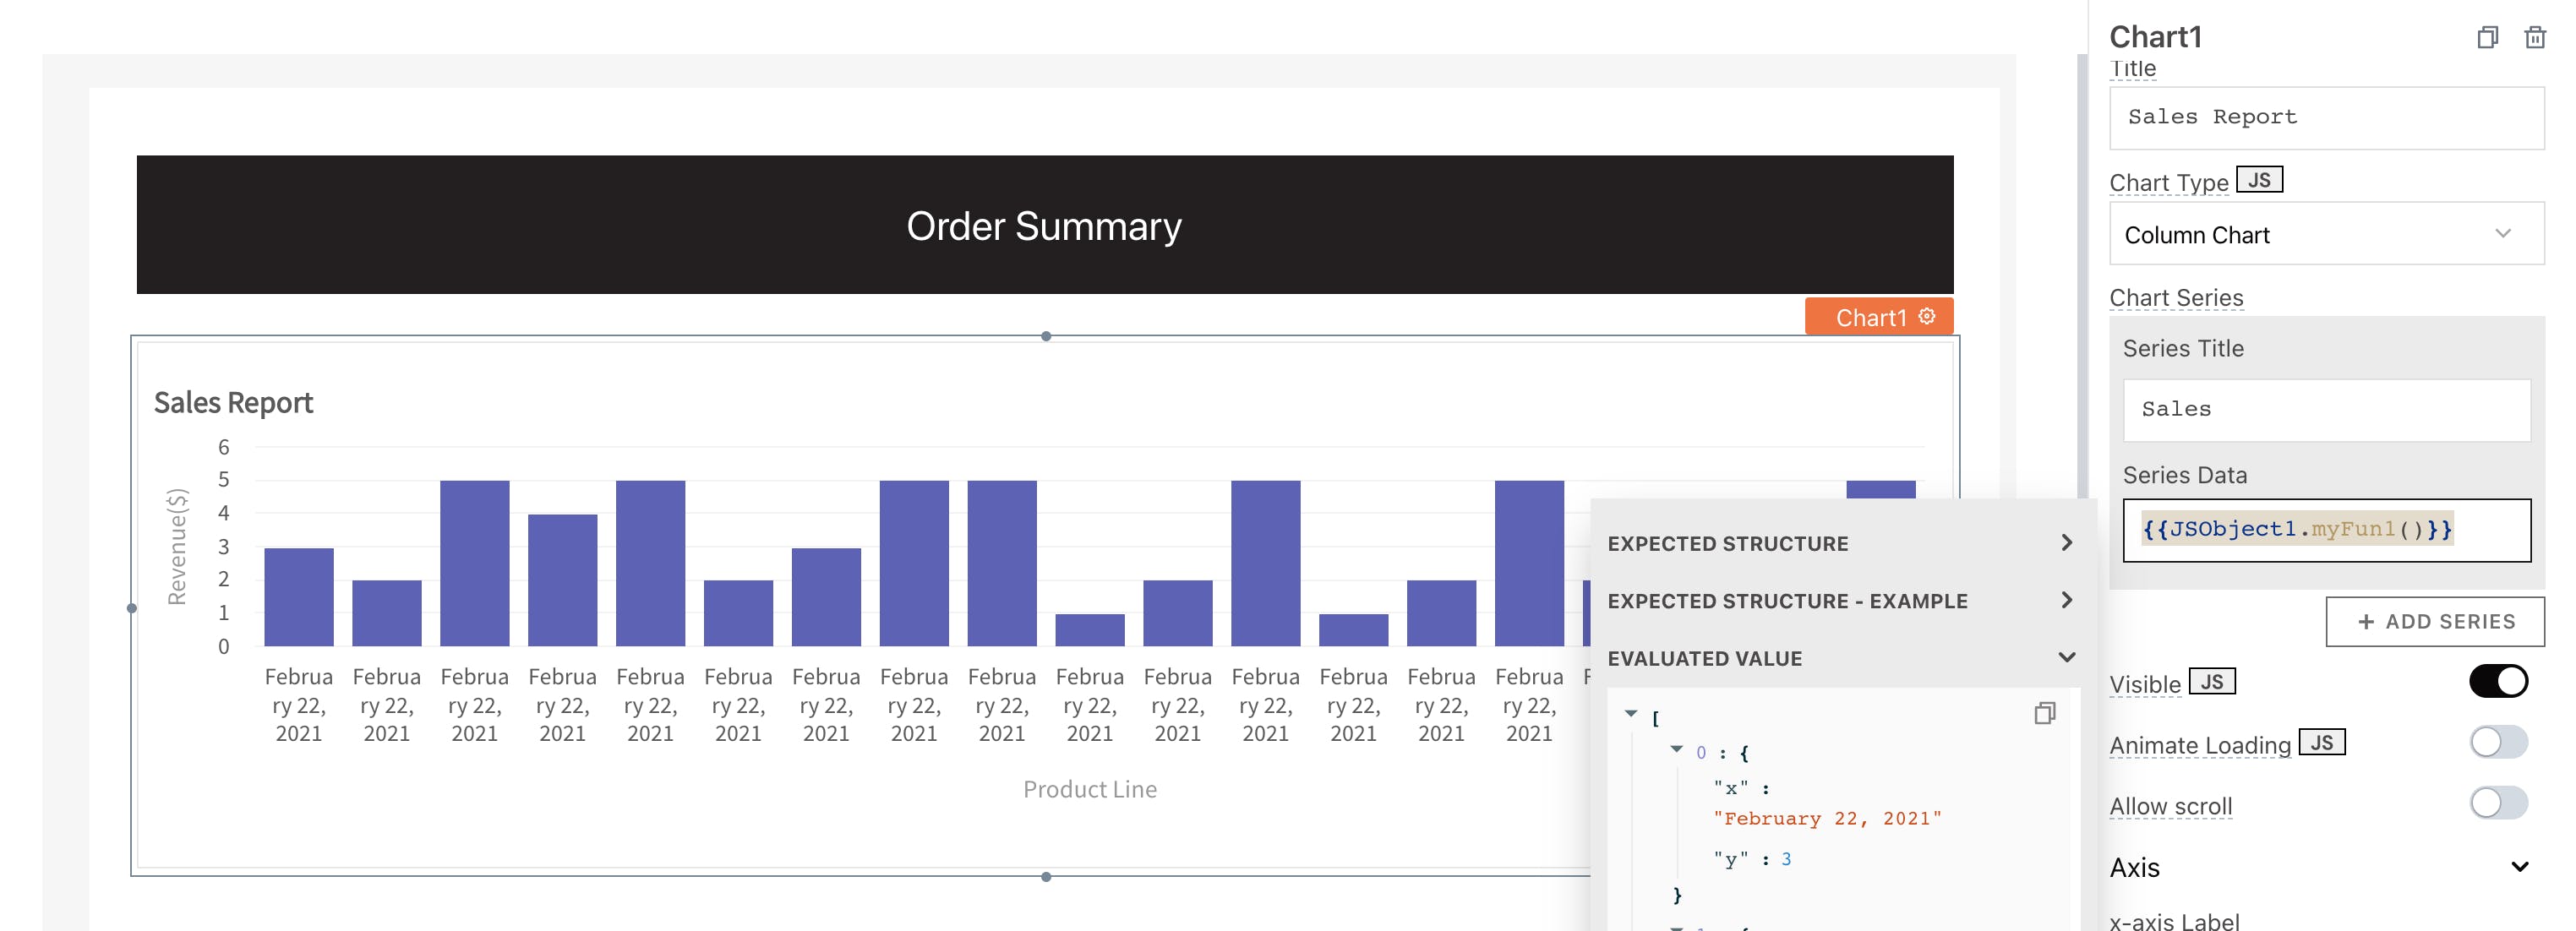Copy the evaluated value with copy icon

[x=2044, y=713]
